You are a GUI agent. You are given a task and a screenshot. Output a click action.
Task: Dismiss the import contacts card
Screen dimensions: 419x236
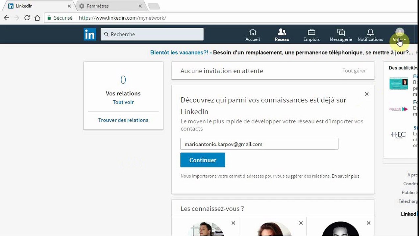click(x=367, y=94)
